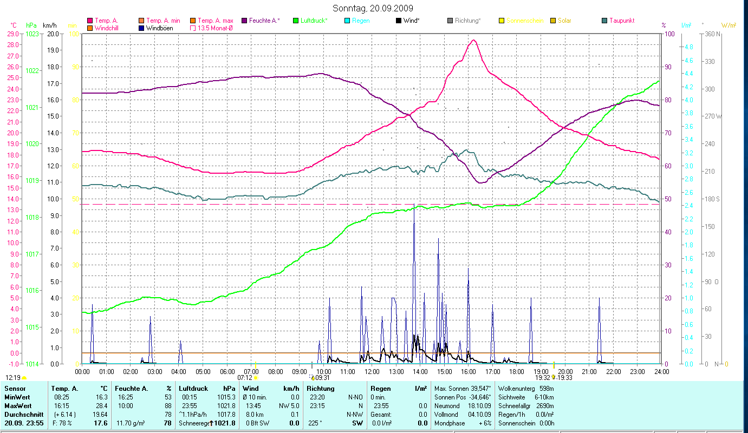Click the green Luftdruck legend square
This screenshot has height=433, width=748.
coord(296,21)
